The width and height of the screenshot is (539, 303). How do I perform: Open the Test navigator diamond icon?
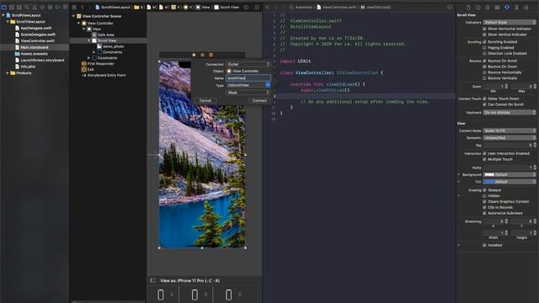(42, 7)
